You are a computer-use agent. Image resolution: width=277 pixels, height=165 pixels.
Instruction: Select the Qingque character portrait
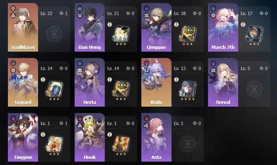point(156,27)
